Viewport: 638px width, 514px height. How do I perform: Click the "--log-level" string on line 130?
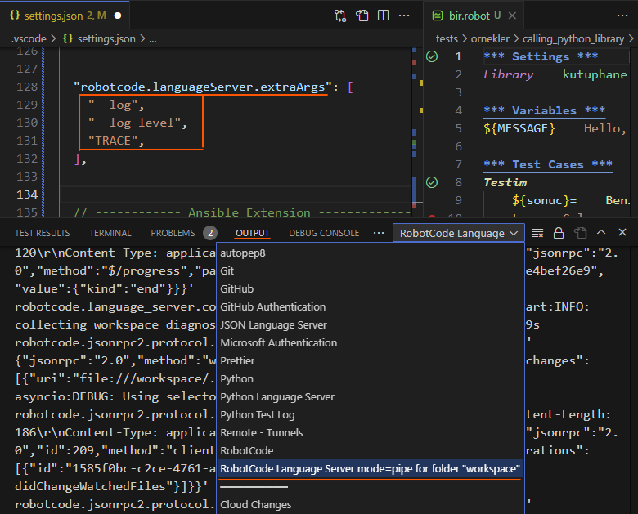click(134, 123)
